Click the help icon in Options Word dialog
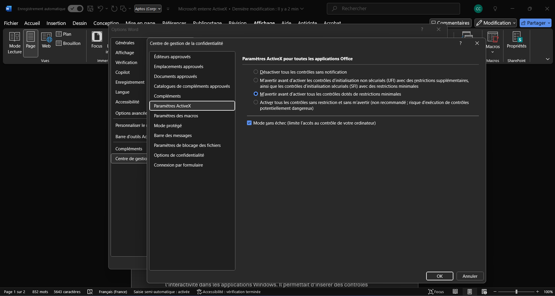The image size is (555, 296). pyautogui.click(x=422, y=29)
